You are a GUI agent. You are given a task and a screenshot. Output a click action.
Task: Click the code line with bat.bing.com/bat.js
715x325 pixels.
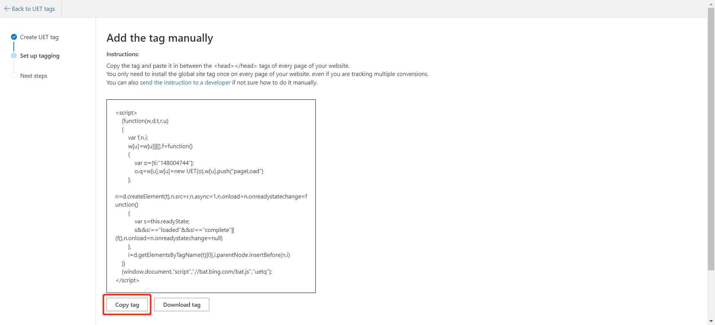pos(197,271)
